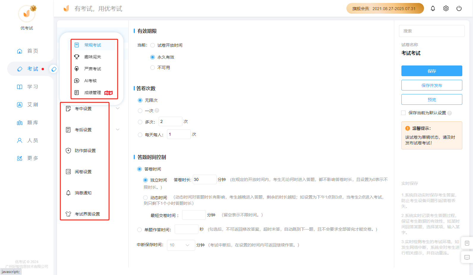Screen dimensions: 473x275
Task: Click the 阅卷设置 icon
Action: click(68, 172)
